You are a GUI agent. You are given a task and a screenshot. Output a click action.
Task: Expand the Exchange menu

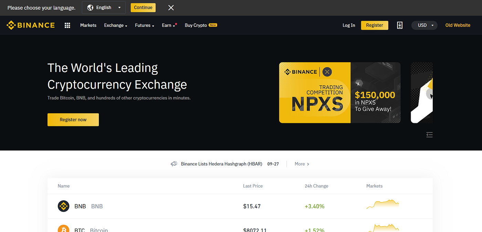pos(116,25)
